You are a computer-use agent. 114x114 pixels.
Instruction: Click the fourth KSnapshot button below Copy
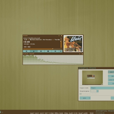pyautogui.click(x=111, y=84)
